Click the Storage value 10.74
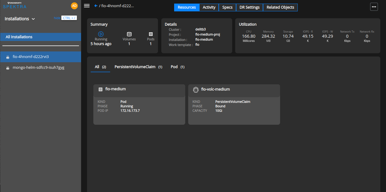 coord(288,36)
